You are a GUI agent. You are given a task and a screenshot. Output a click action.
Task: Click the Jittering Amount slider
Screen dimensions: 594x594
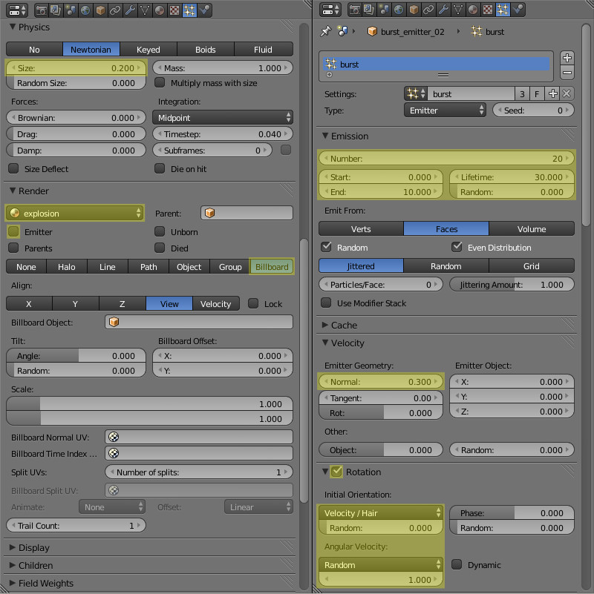point(512,285)
